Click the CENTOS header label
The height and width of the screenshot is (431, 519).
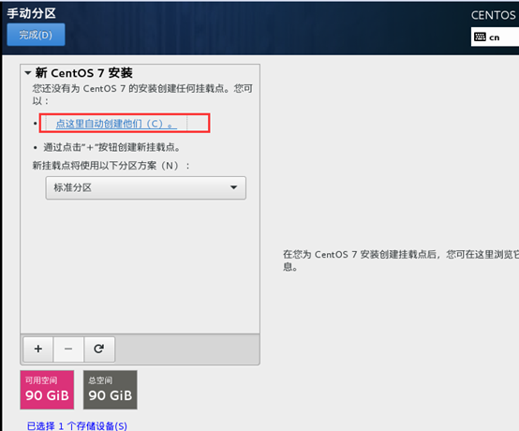click(493, 15)
